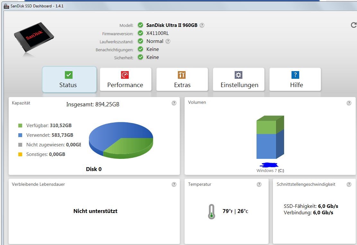The image size is (357, 245).
Task: Open the Status tab
Action: coord(69,79)
